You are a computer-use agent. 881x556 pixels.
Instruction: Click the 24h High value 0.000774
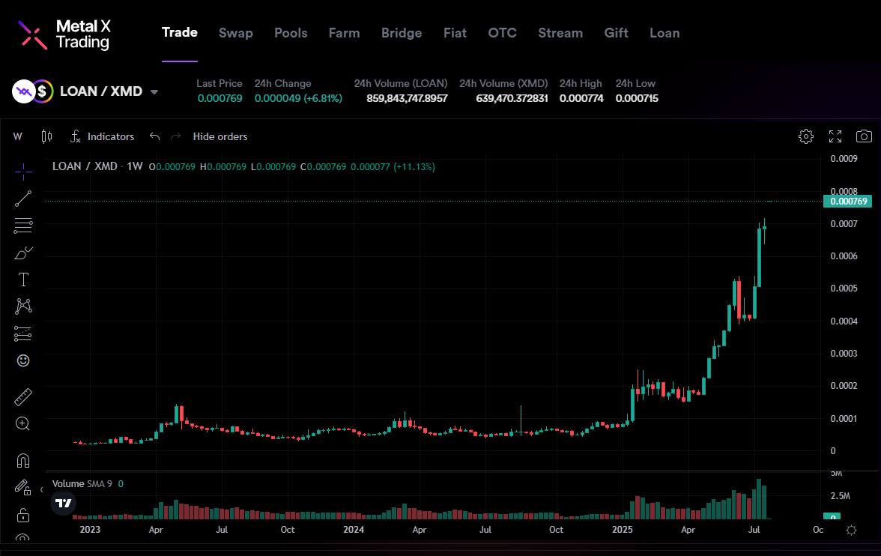(581, 98)
